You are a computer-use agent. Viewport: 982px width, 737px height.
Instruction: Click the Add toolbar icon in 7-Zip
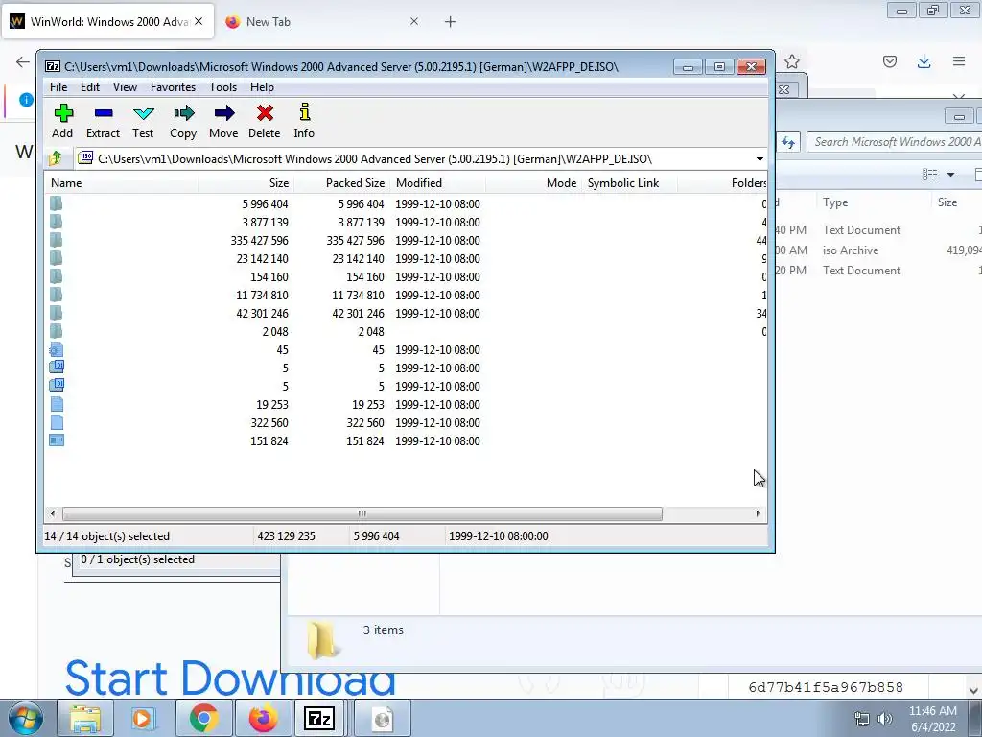click(62, 121)
